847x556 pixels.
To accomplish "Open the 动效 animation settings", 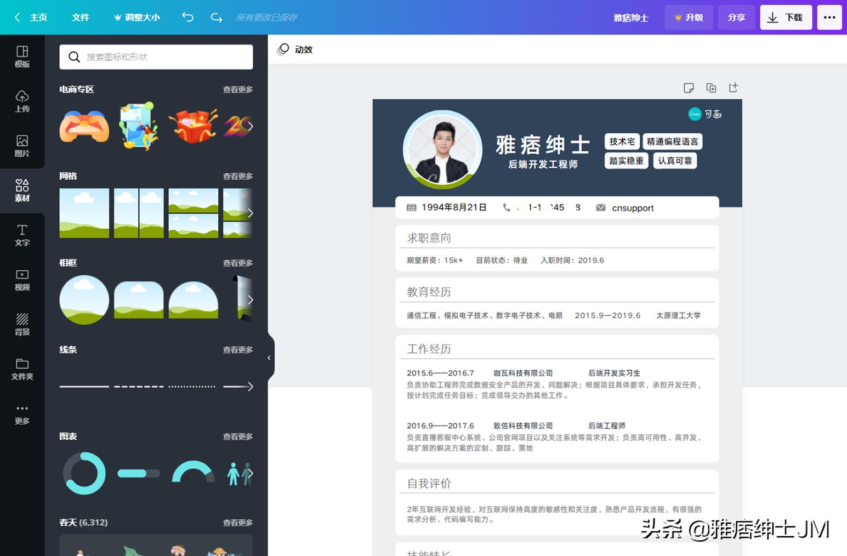I will coord(295,49).
